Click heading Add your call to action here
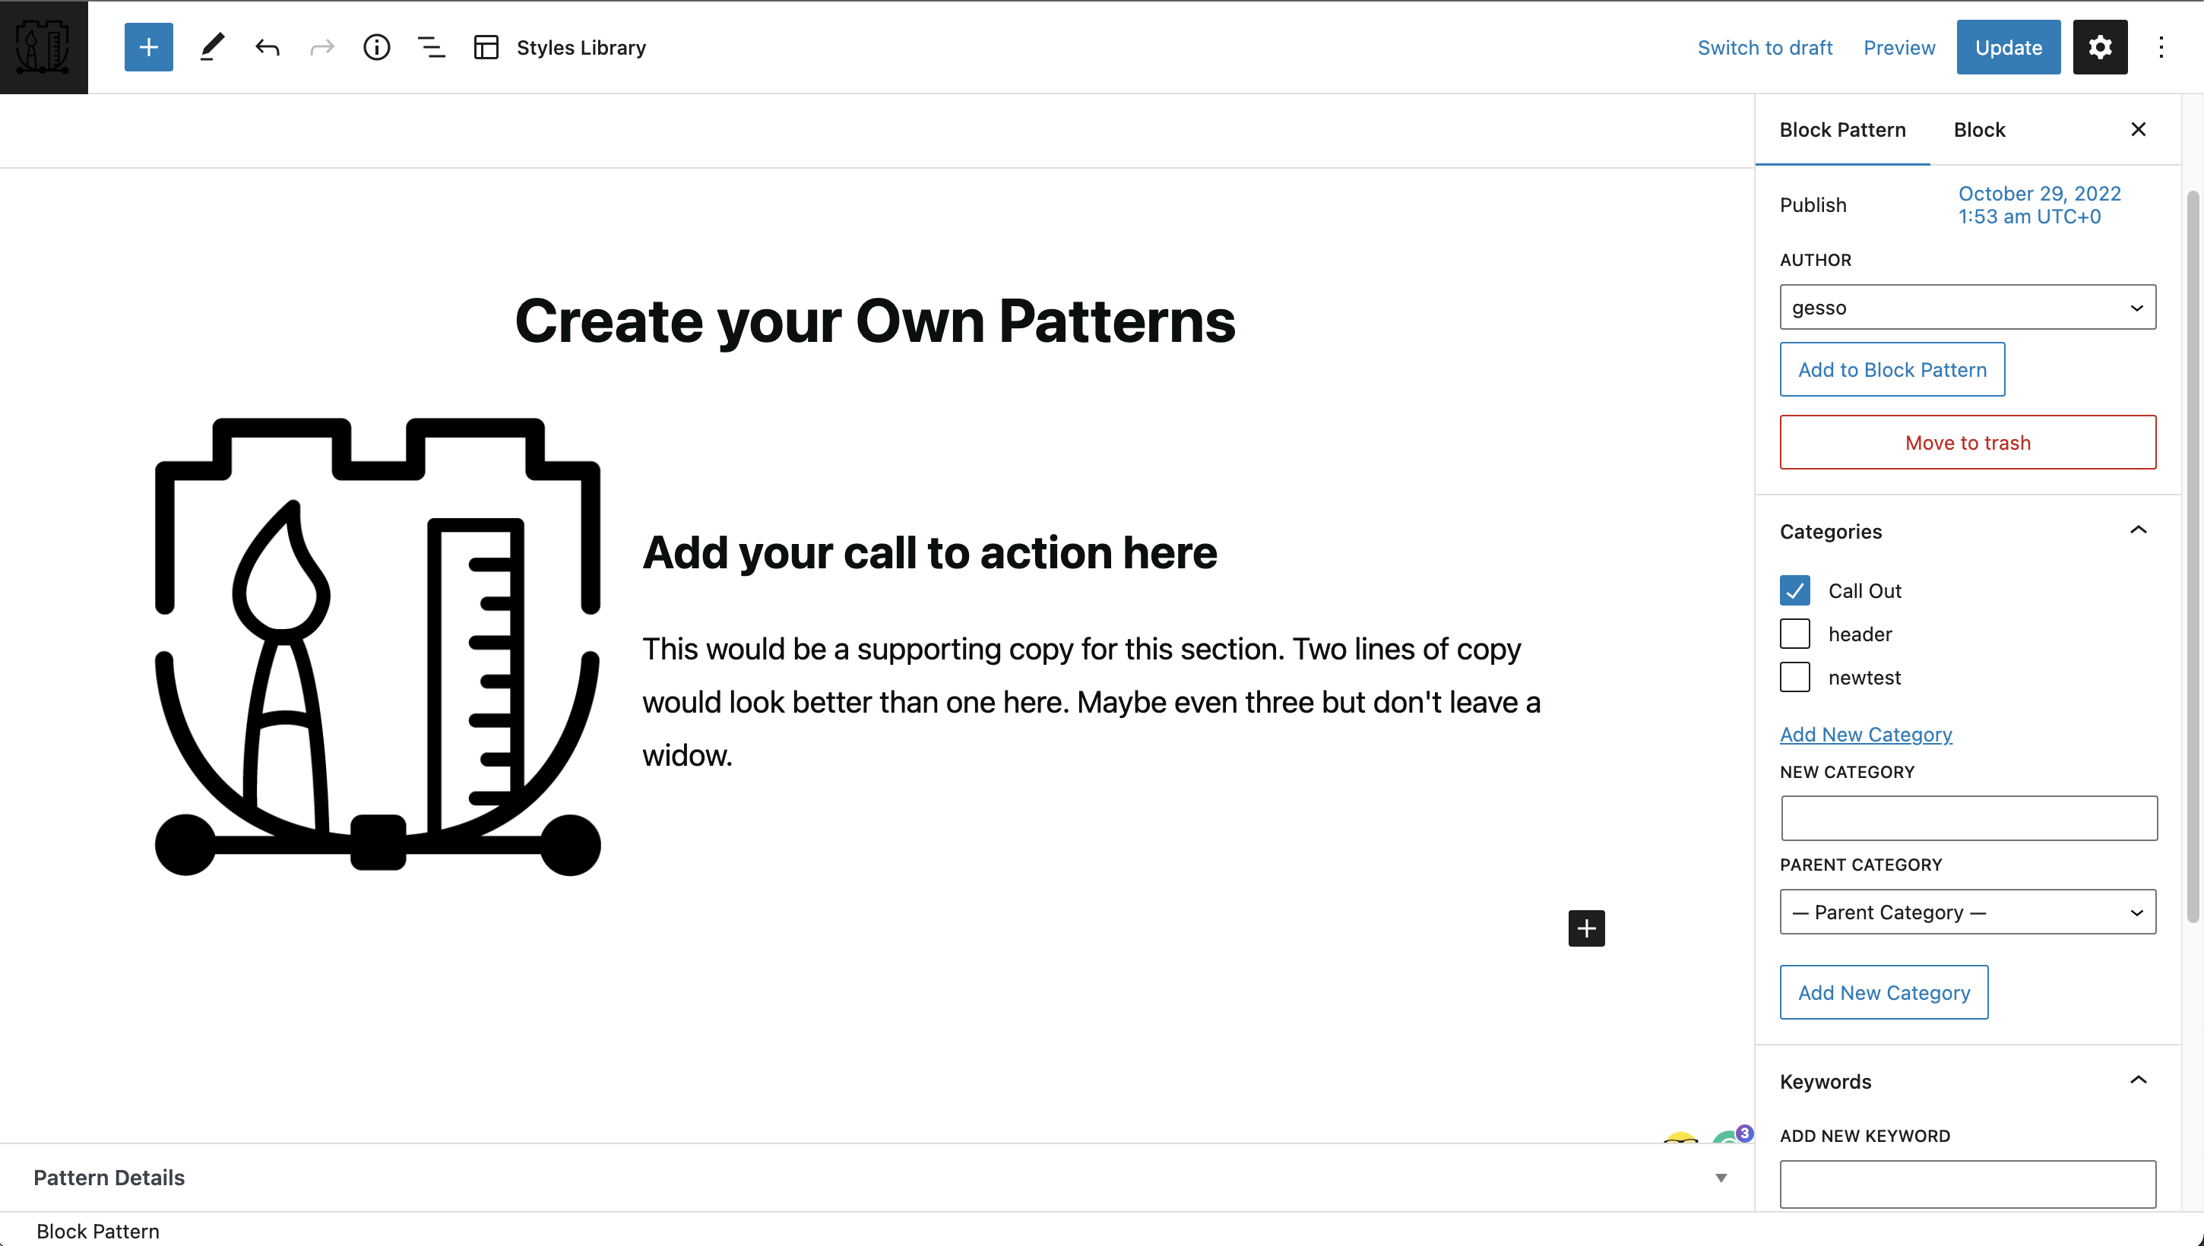 pos(930,553)
